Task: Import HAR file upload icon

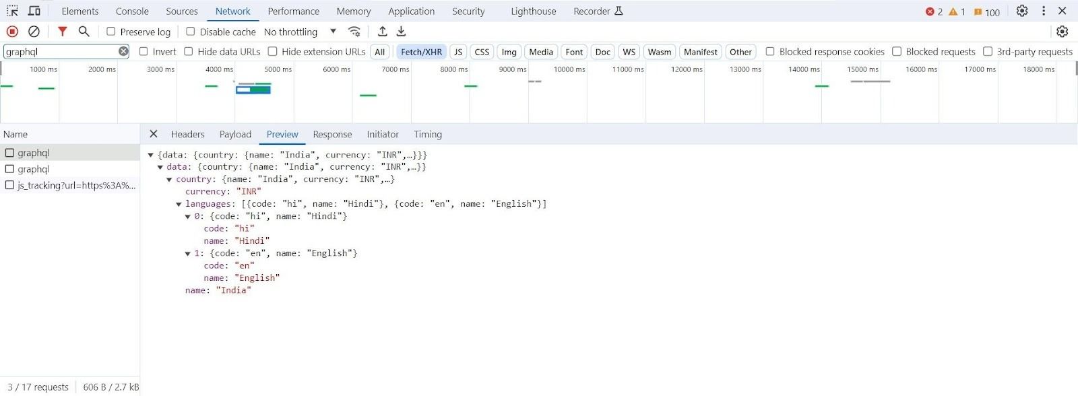Action: tap(383, 31)
